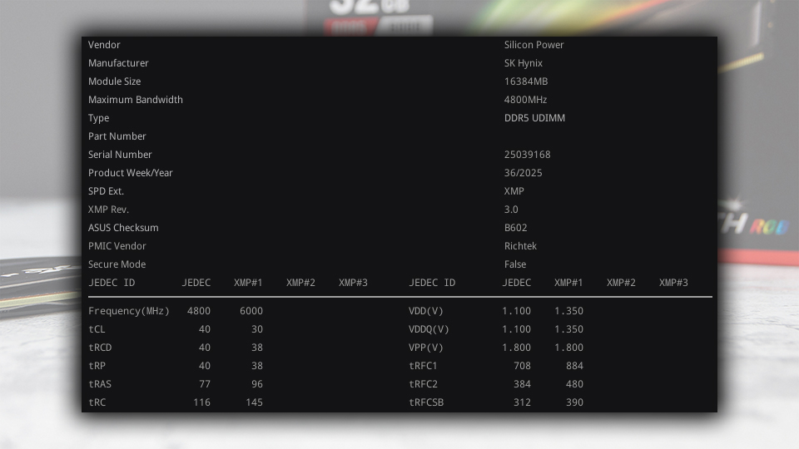Viewport: 799px width, 449px height.
Task: Click the Frequency(MHz) row label
Action: pyautogui.click(x=129, y=311)
